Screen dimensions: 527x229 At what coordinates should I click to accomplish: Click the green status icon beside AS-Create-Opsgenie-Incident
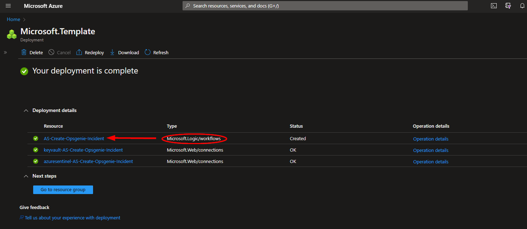tap(36, 138)
